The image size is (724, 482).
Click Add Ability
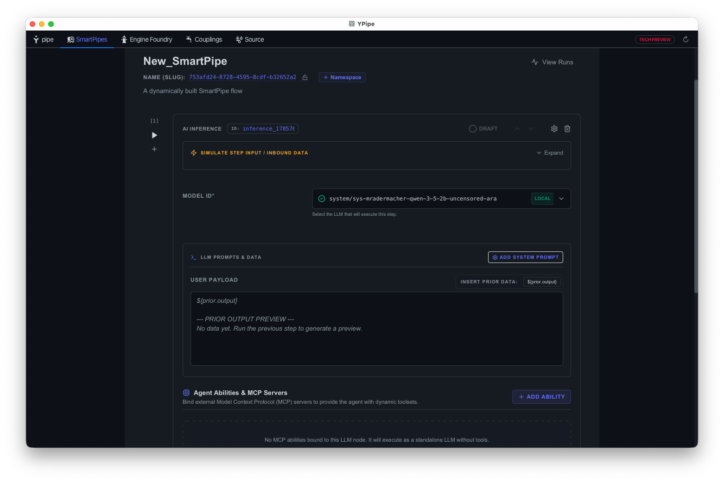pyautogui.click(x=541, y=397)
